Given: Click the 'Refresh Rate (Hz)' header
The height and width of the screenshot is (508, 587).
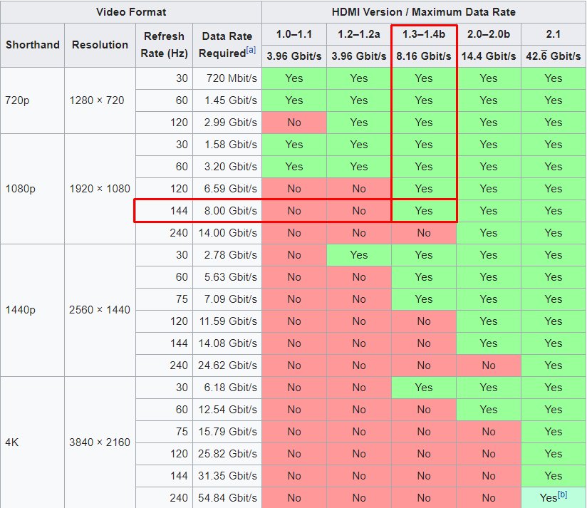Looking at the screenshot, I should click(164, 45).
